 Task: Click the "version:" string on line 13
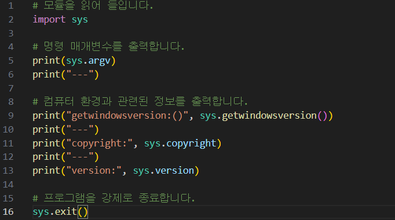point(94,171)
